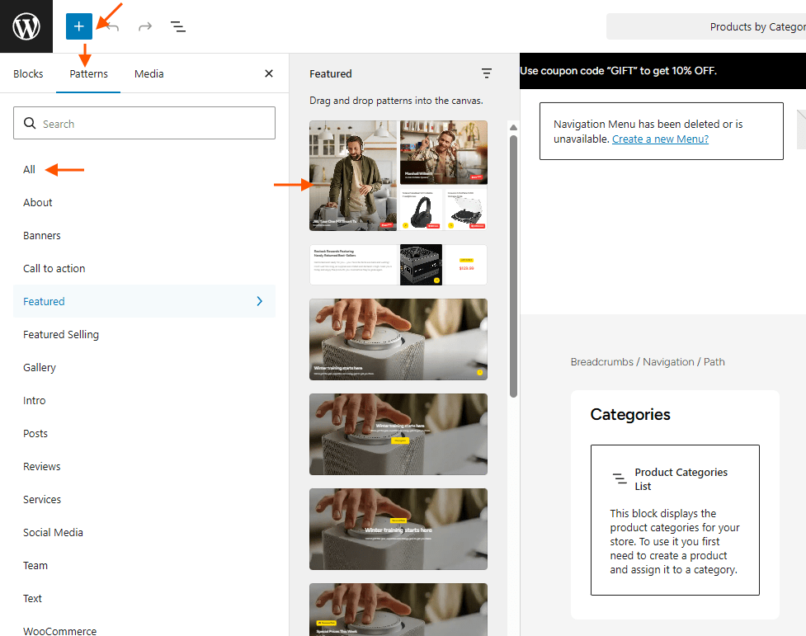Screen dimensions: 806x636
Task: Switch to the Media tab
Action: 148,73
